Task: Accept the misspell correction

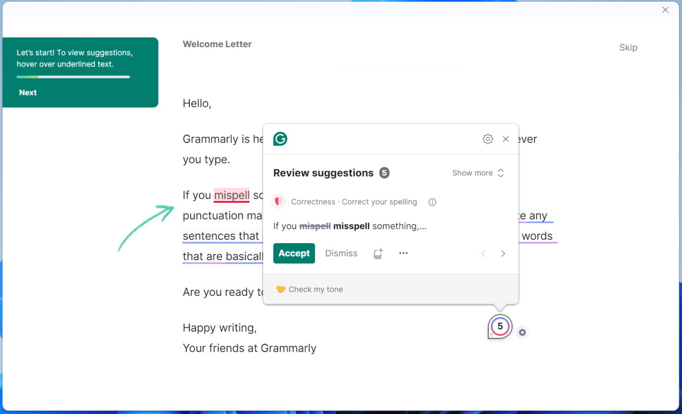Action: (x=294, y=253)
